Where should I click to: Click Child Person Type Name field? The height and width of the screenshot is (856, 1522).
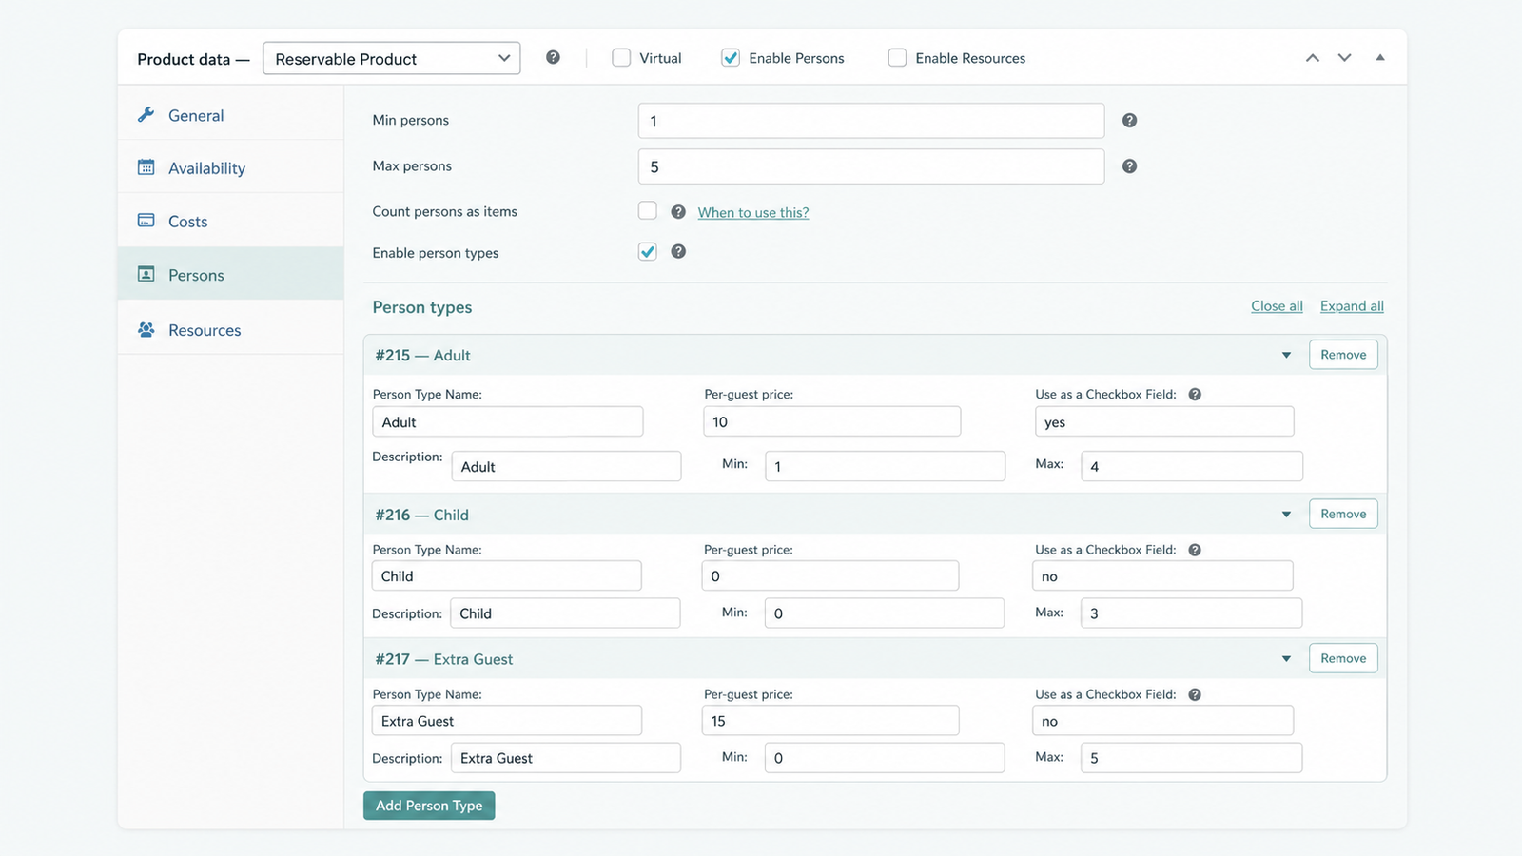[506, 575]
